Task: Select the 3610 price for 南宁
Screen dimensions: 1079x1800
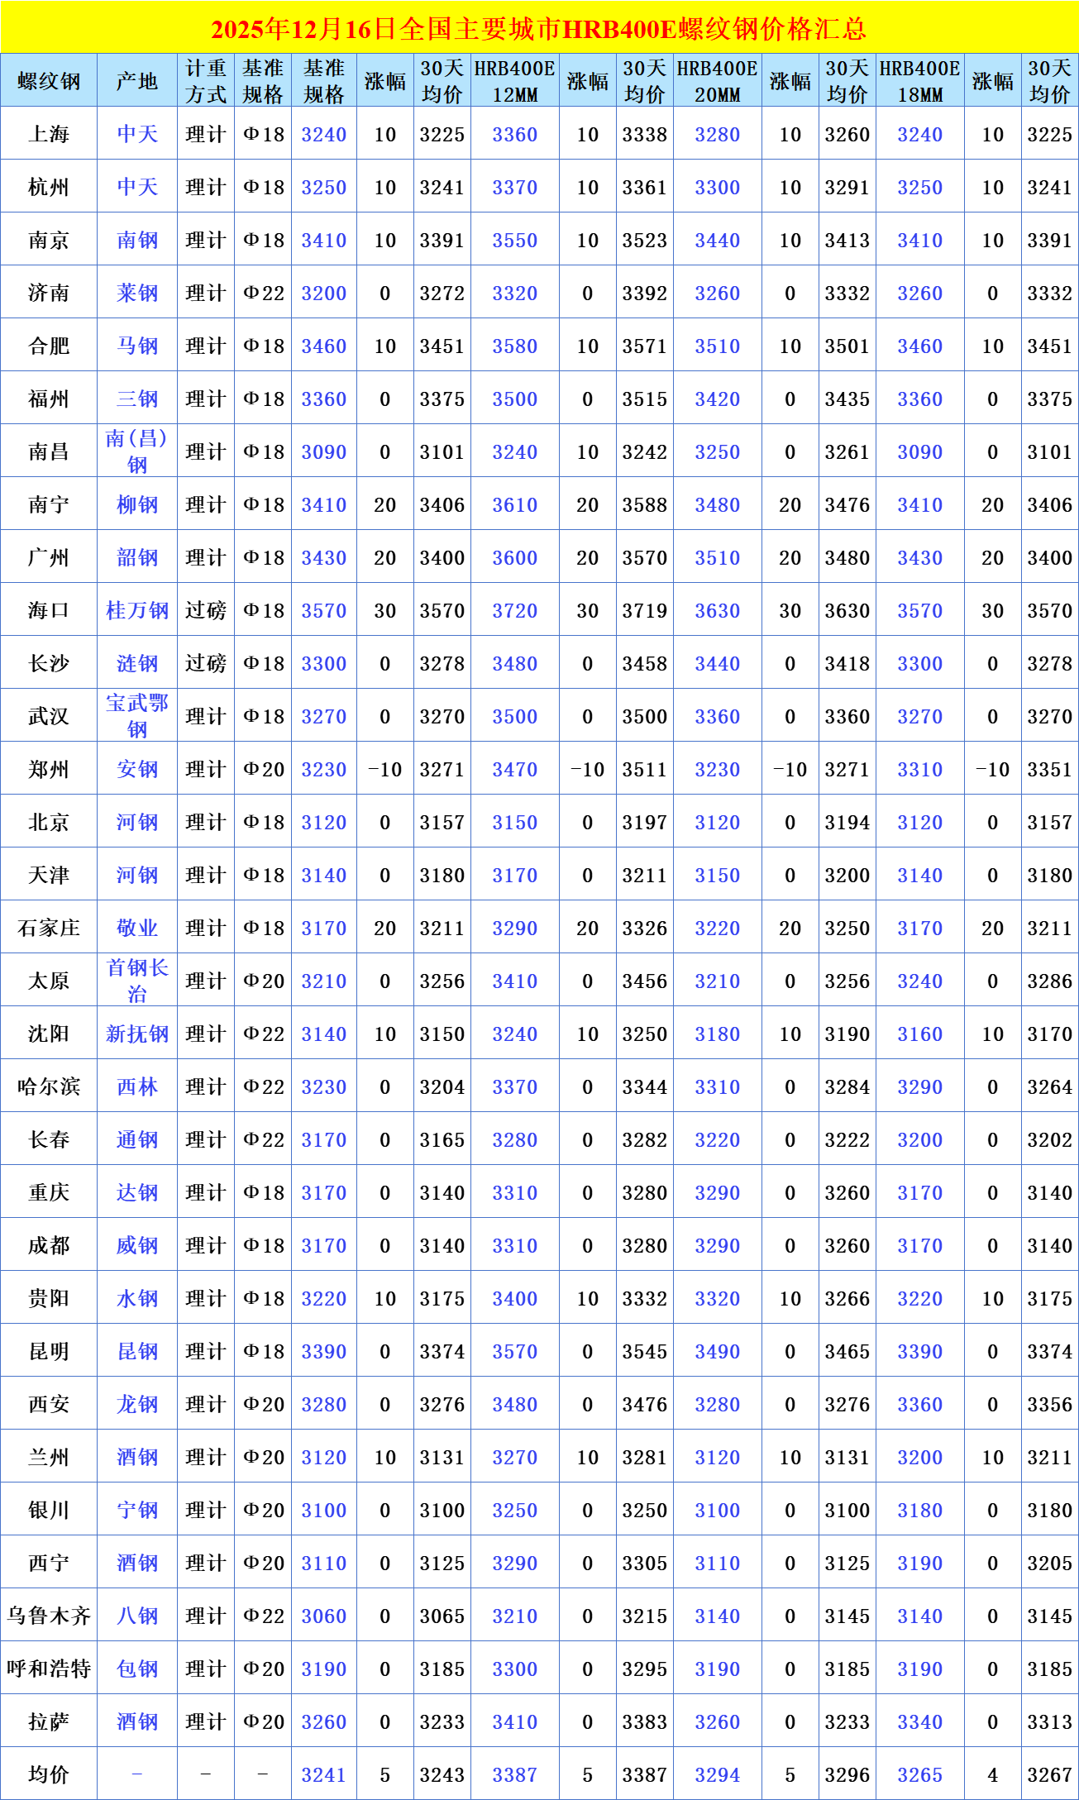Action: point(514,505)
